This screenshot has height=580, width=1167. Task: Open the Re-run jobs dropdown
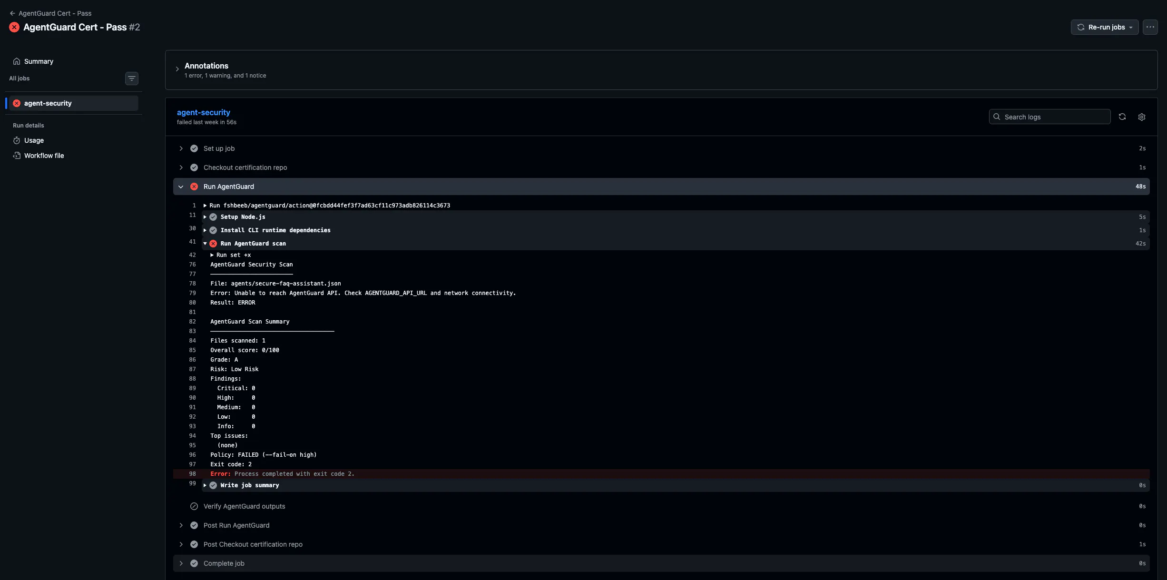(1105, 27)
